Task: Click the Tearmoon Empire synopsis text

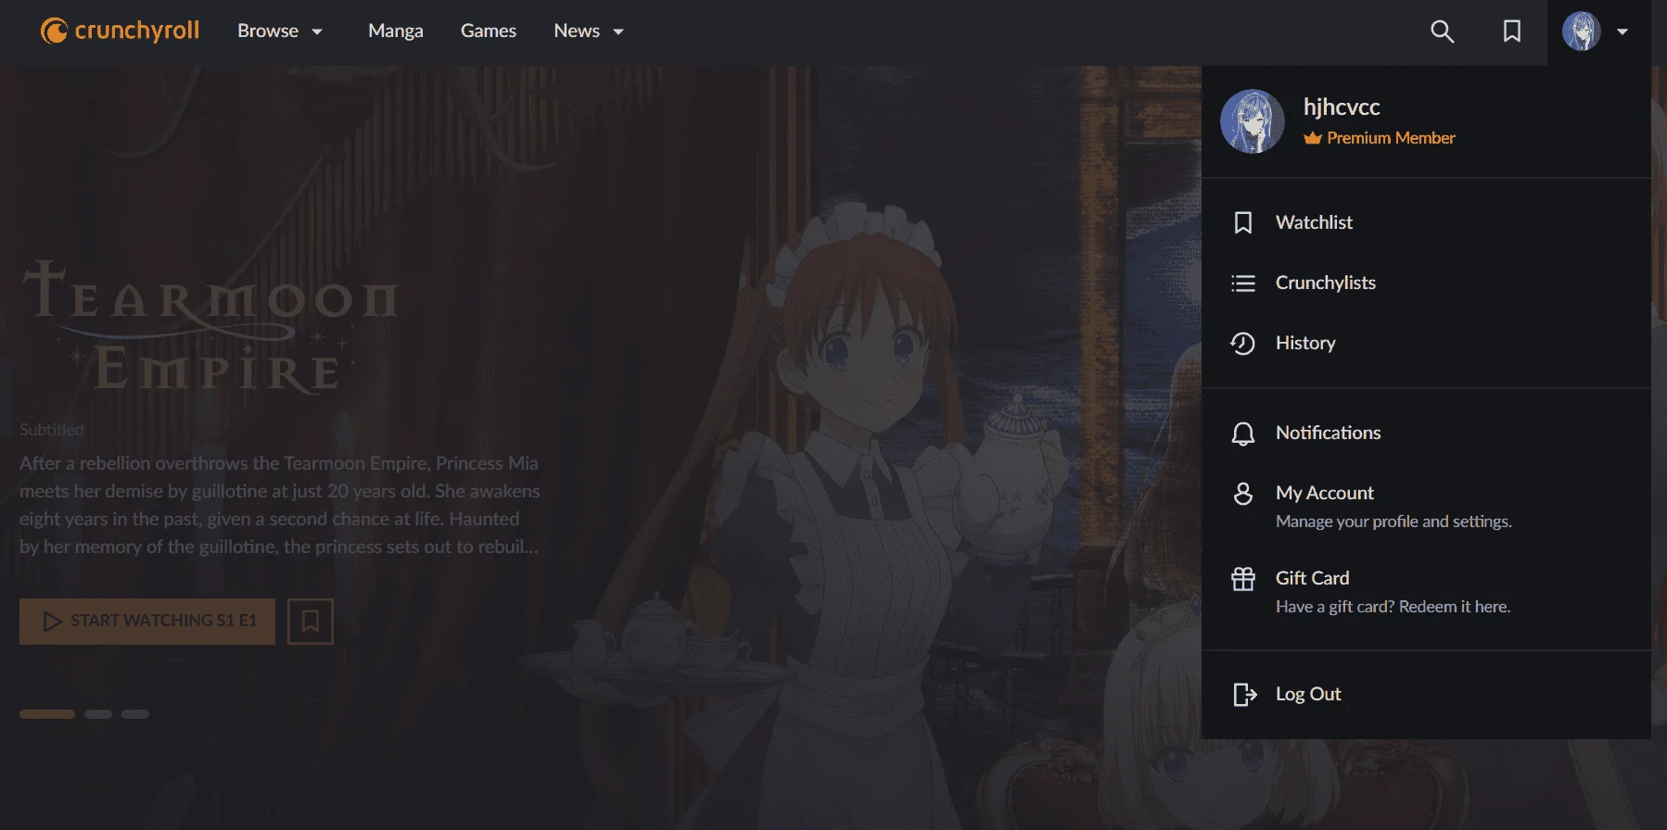Action: (x=279, y=505)
